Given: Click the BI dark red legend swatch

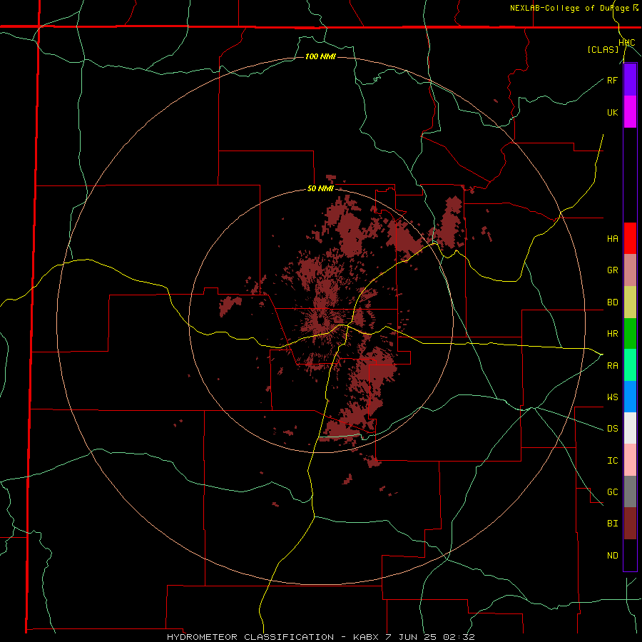Looking at the screenshot, I should (x=630, y=524).
